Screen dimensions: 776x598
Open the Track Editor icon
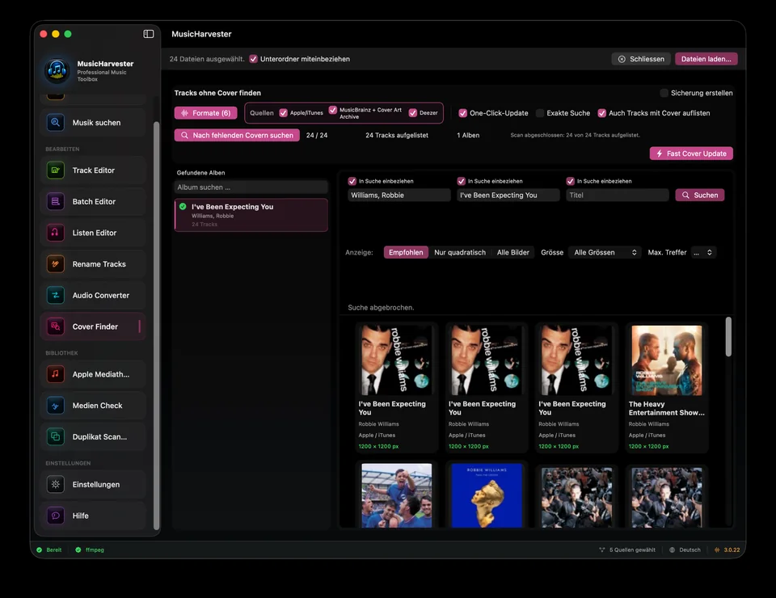point(56,171)
